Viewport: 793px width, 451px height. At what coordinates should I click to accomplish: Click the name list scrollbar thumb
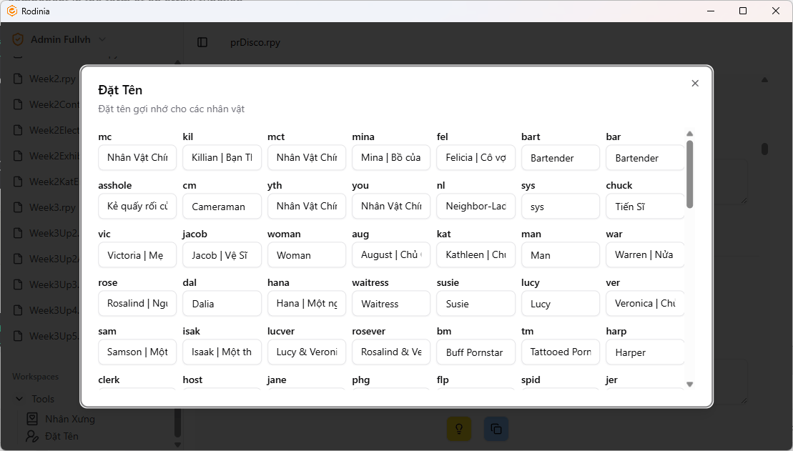[690, 174]
